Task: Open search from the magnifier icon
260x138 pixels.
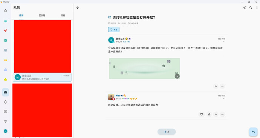Action: 251,8
